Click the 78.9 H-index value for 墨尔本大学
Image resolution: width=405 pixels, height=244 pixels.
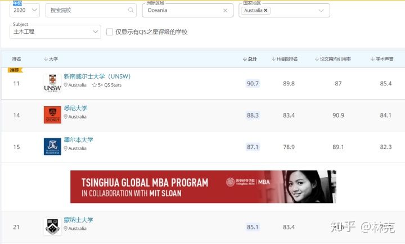(289, 147)
